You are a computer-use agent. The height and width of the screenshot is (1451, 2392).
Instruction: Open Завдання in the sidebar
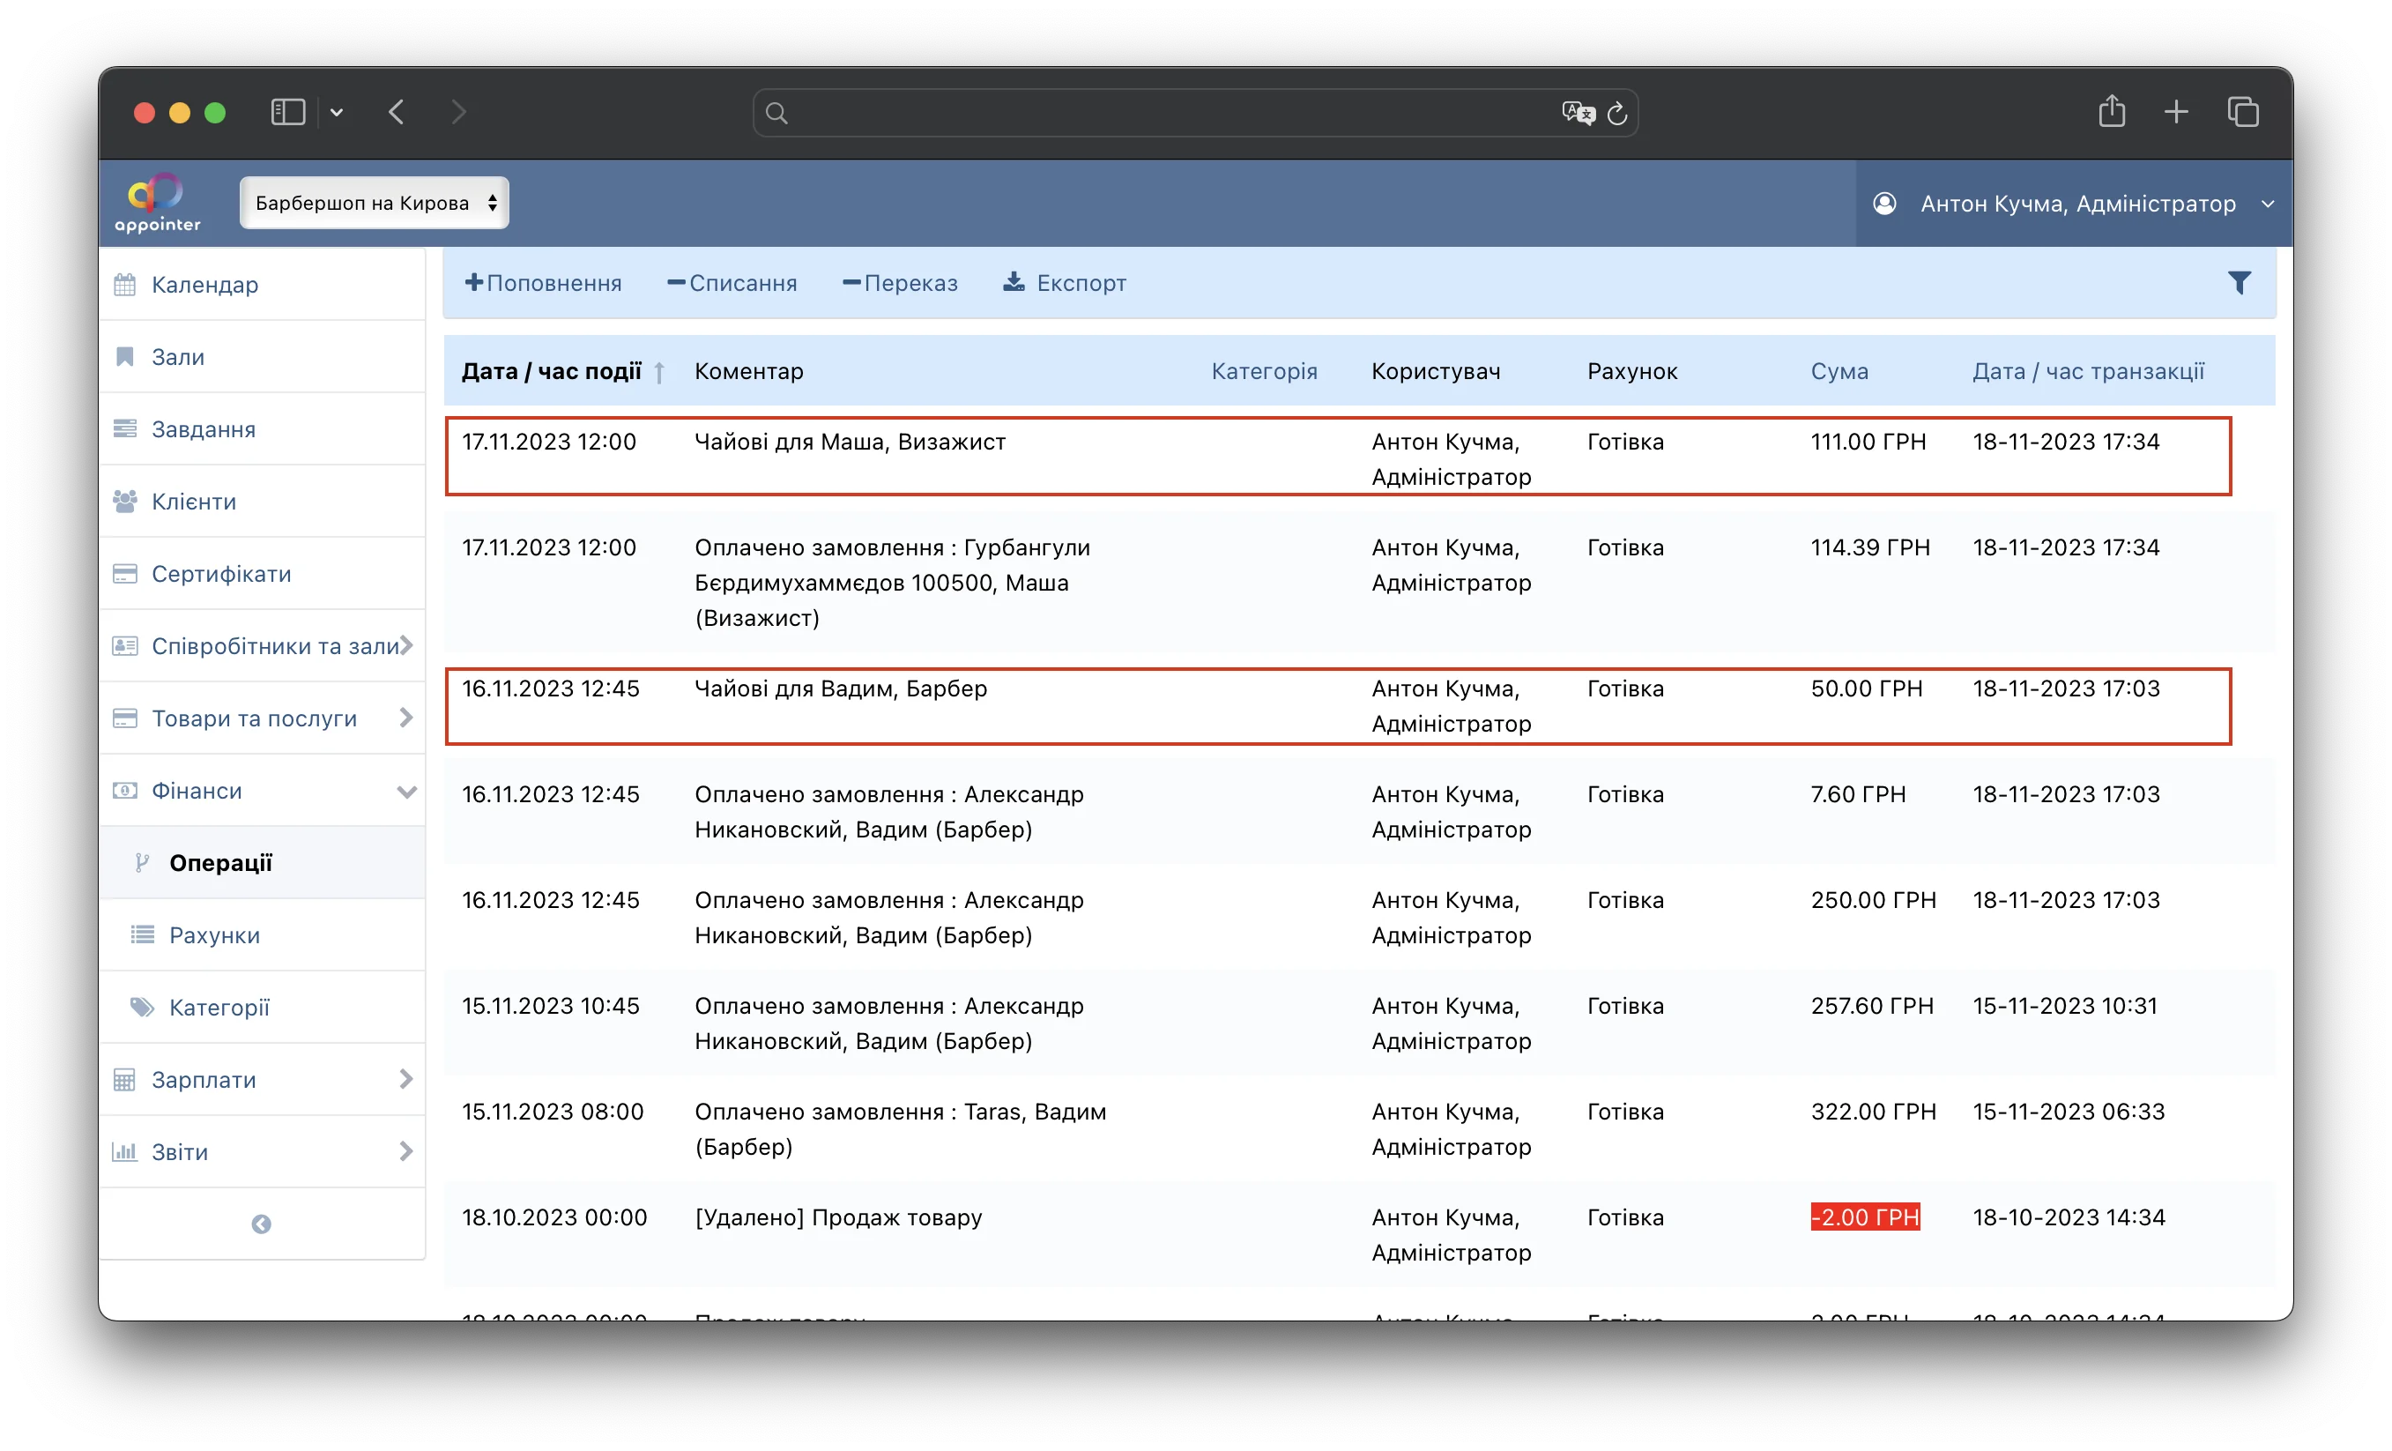coord(204,429)
